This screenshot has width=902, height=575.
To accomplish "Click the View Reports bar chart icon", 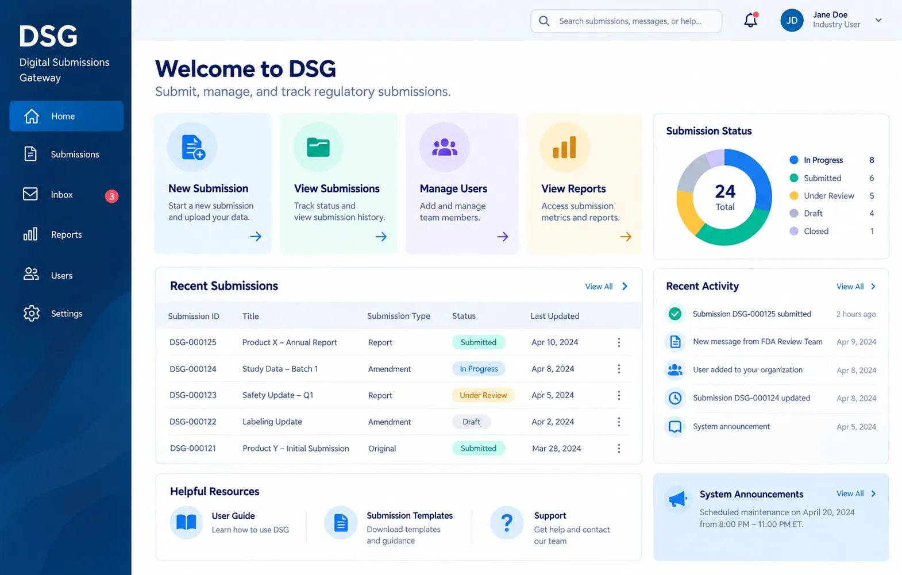I will tap(565, 148).
